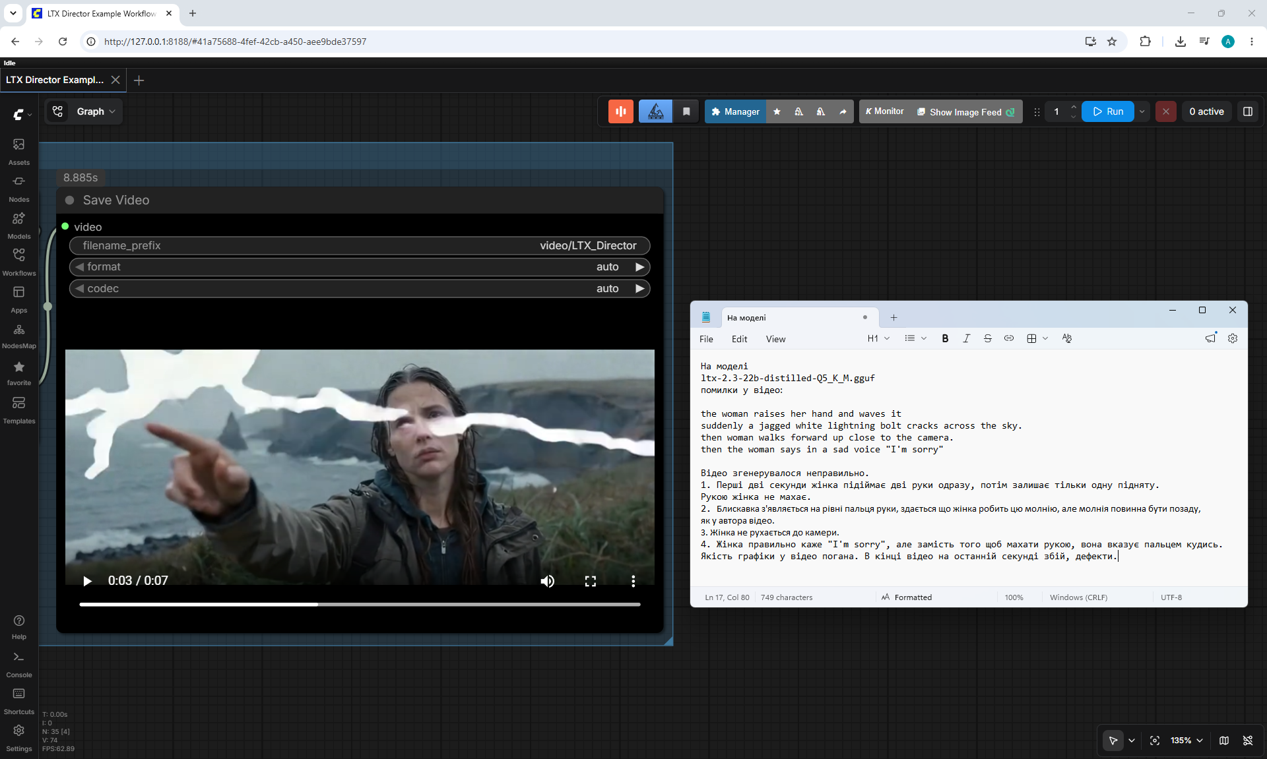
Task: Open the Templates sidebar panel
Action: [x=19, y=410]
